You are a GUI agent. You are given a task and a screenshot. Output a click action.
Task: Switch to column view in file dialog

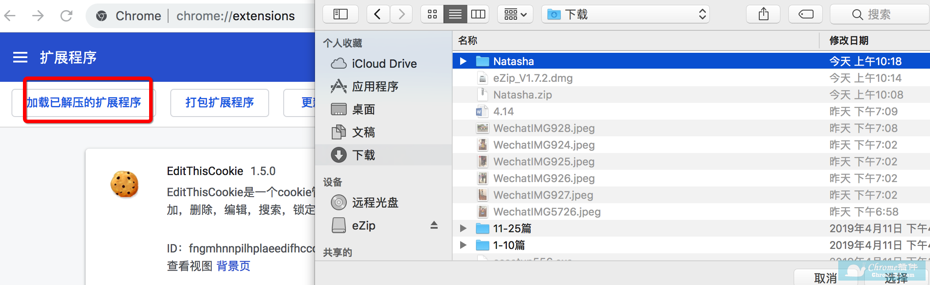click(478, 15)
